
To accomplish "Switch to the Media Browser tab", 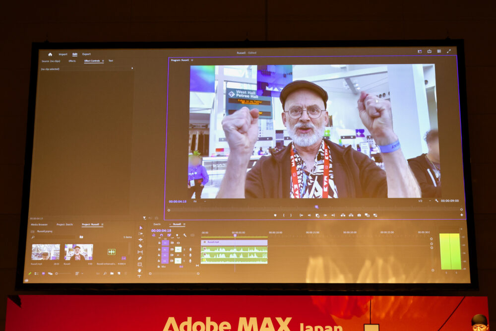I will coord(39,224).
